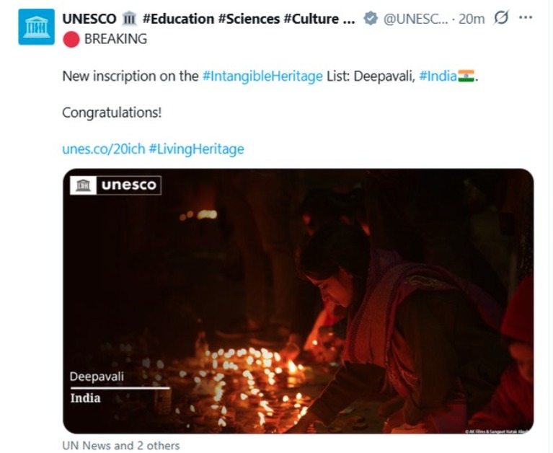The width and height of the screenshot is (553, 453).
Task: Click the temple emoji in account name
Action: pyautogui.click(x=129, y=19)
